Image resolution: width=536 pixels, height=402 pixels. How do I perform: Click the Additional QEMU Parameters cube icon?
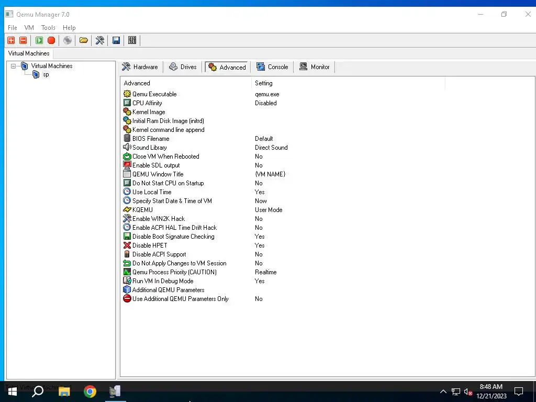pos(127,289)
